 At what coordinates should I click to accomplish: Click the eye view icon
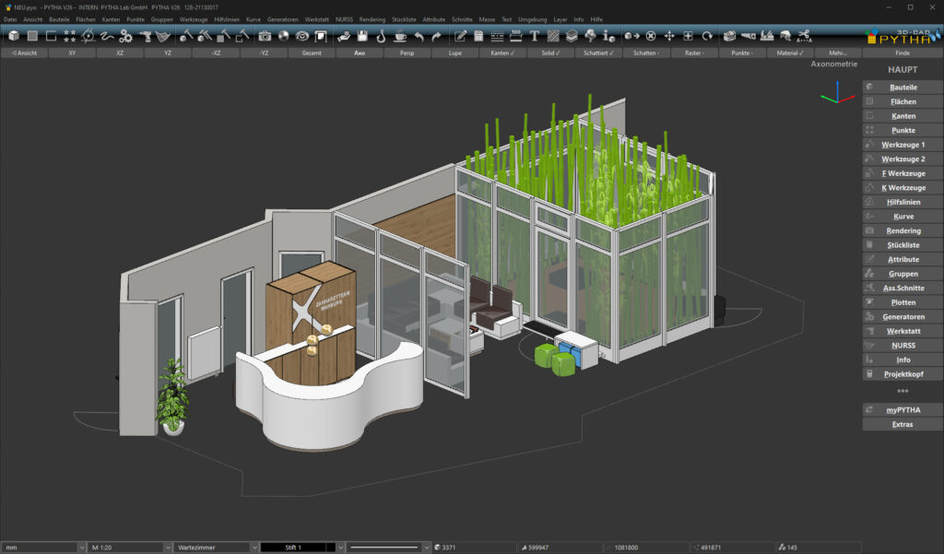[302, 36]
